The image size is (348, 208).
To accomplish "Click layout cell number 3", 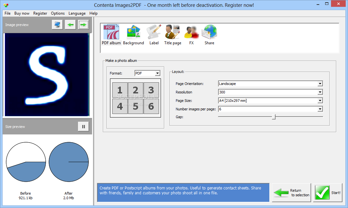I will [151, 90].
